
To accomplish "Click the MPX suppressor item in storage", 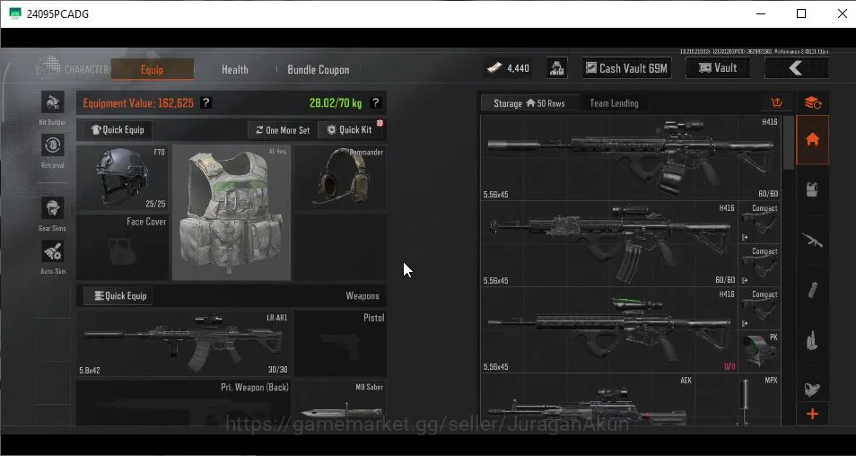I will (x=760, y=399).
